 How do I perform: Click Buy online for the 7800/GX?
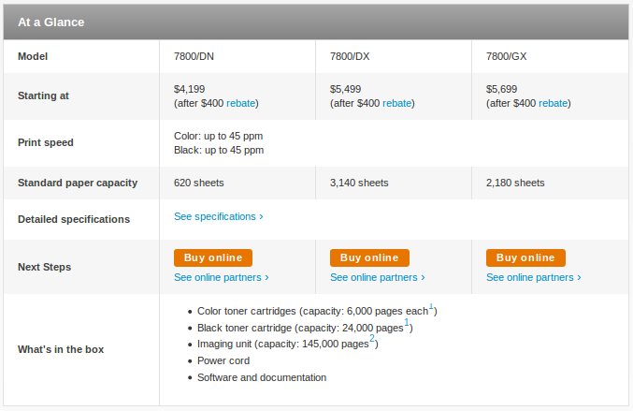point(525,257)
